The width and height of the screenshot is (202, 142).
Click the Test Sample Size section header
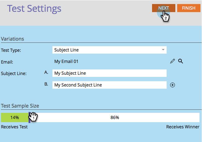20,106
